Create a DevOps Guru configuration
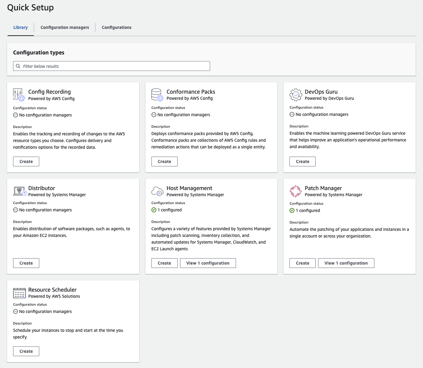Screen dimensions: 423x368 tap(303, 161)
